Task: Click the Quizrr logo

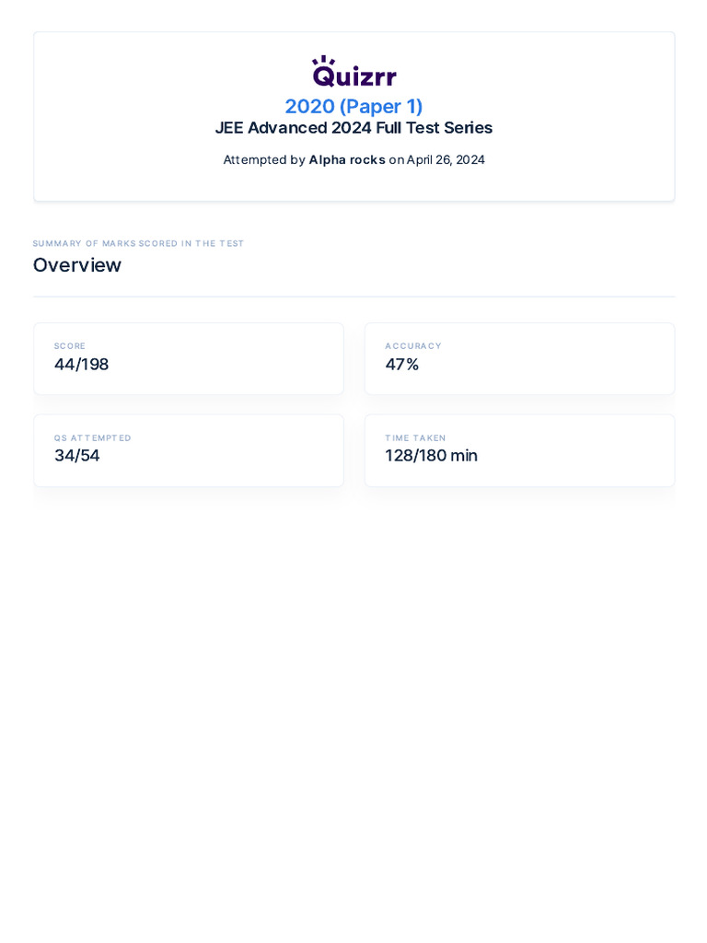Action: (354, 74)
